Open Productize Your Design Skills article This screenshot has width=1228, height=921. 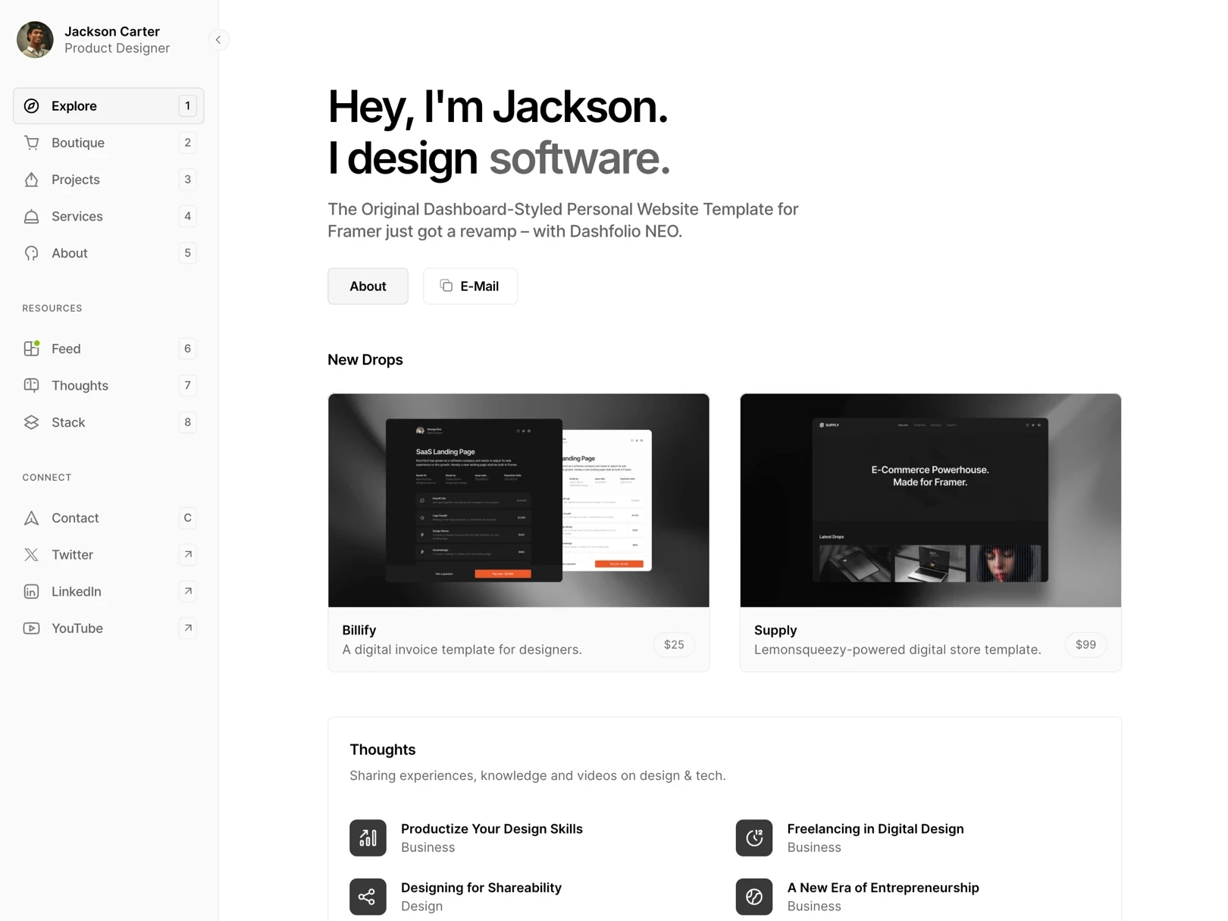point(491,829)
